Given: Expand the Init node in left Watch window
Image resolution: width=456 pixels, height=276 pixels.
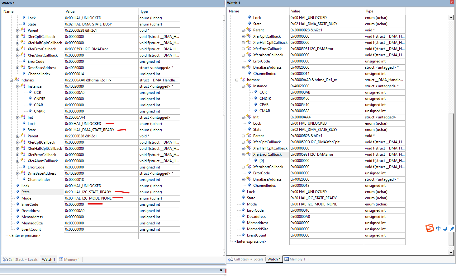Looking at the screenshot, I should (18, 117).
